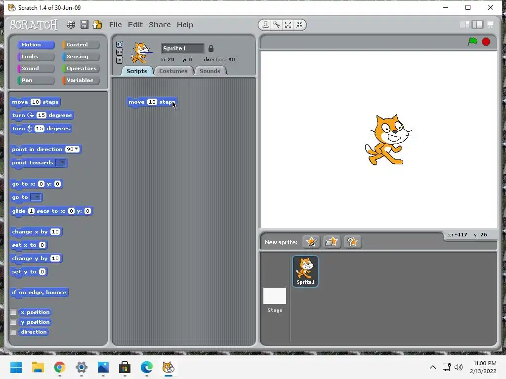506x379 pixels.
Task: Switch to the Sounds tab
Action: pos(210,71)
